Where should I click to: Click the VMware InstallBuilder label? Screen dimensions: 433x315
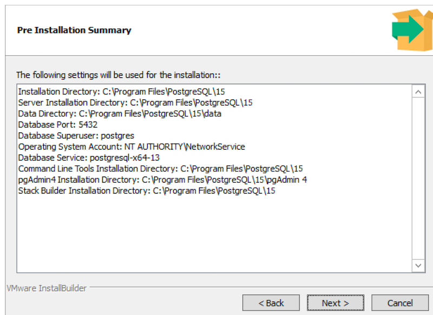[x=47, y=288]
